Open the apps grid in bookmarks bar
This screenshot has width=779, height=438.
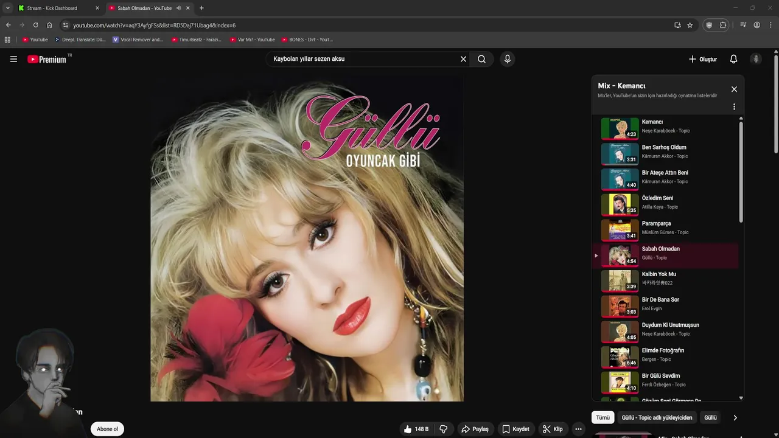[7, 40]
